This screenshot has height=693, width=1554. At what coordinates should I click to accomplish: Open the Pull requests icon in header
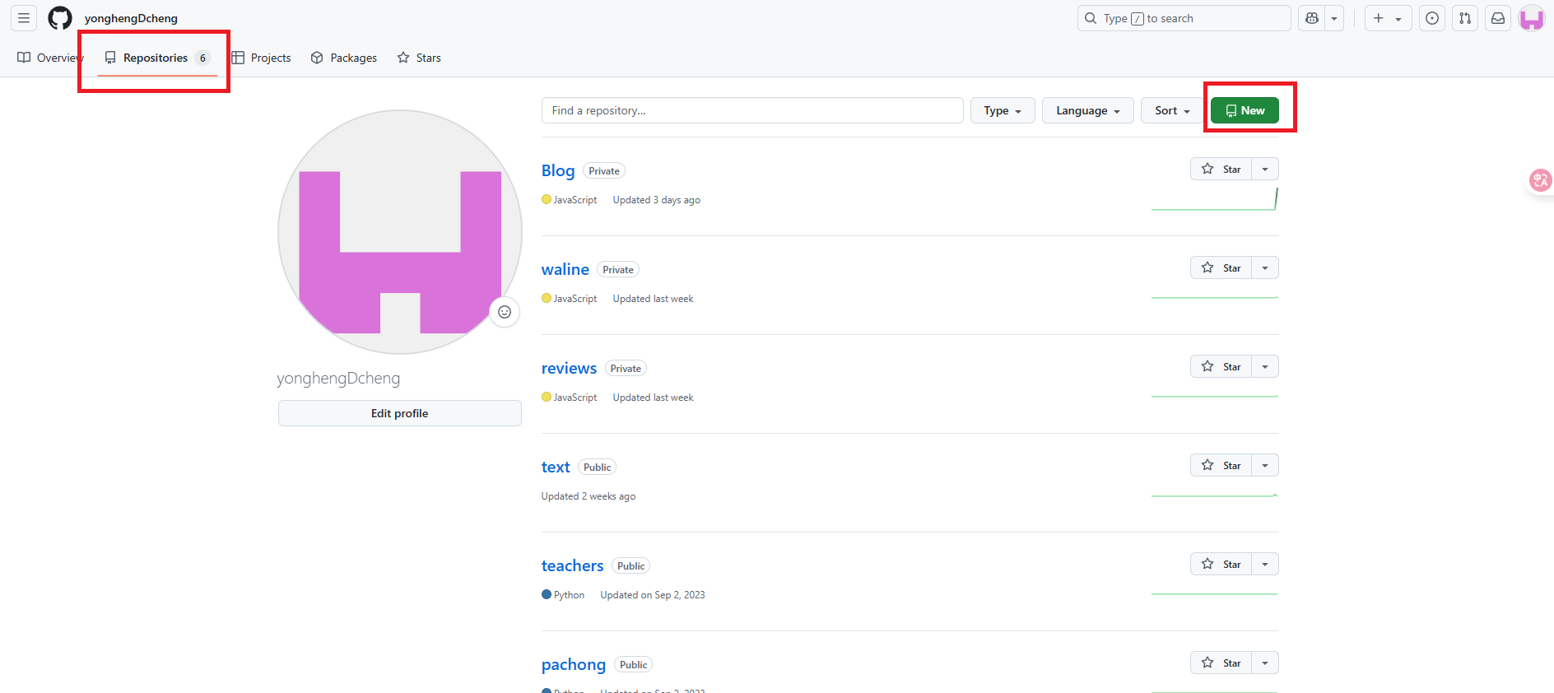(x=1465, y=18)
